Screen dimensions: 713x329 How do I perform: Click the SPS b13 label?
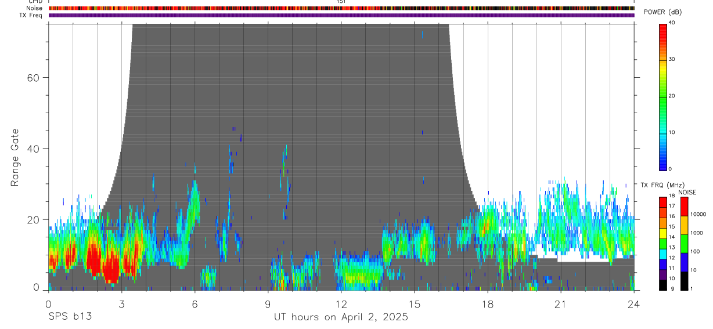69,317
